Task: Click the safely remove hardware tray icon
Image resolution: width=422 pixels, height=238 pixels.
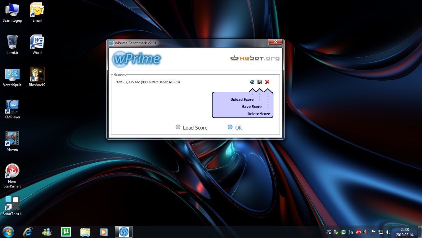Action: [336, 232]
